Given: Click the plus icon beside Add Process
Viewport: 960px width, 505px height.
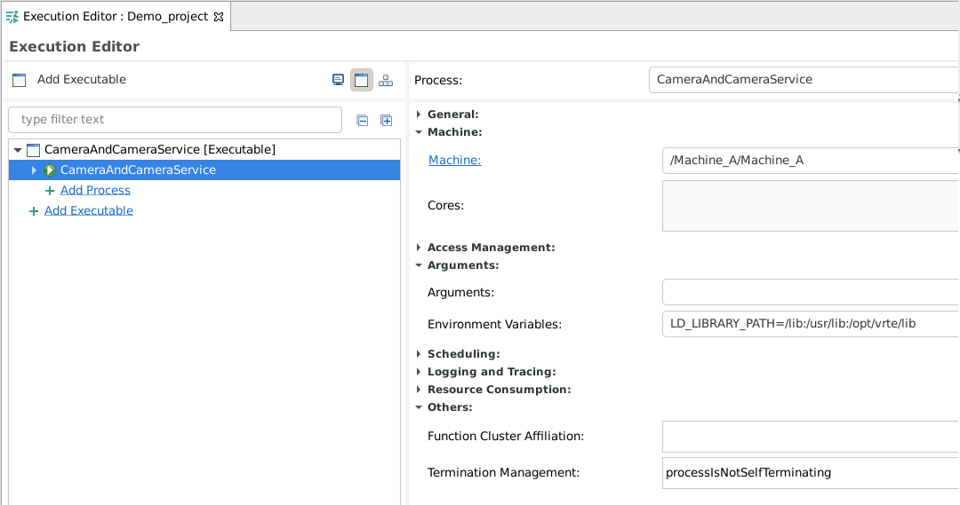Looking at the screenshot, I should coord(50,191).
